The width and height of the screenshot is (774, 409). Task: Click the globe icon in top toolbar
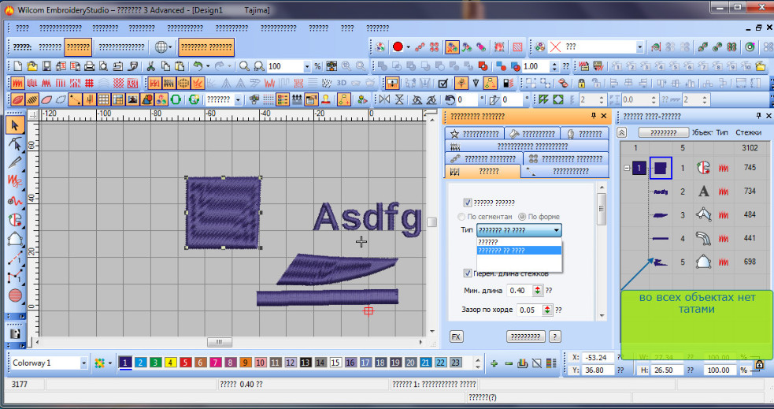click(x=161, y=46)
